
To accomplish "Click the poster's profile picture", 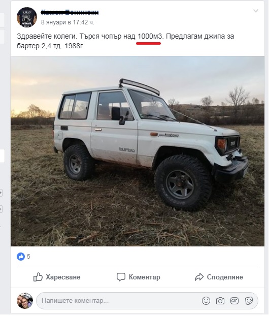I will click(27, 17).
